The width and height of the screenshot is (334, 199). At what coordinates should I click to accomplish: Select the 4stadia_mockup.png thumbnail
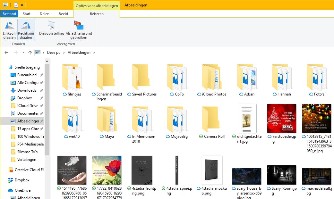[x=211, y=170]
